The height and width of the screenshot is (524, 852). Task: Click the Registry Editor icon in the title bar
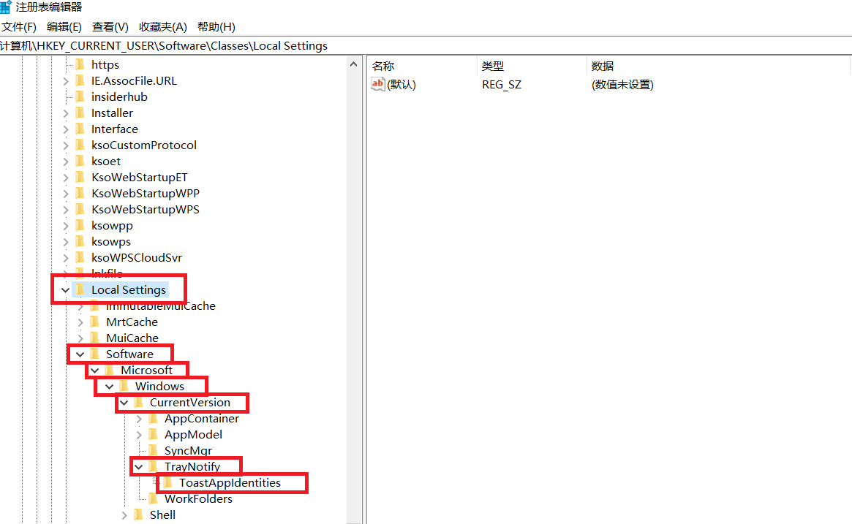click(7, 8)
